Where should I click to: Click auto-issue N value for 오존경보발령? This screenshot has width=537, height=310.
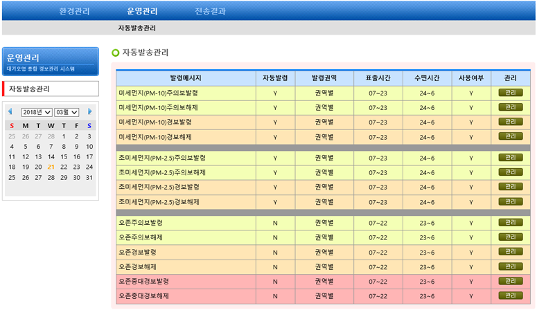click(x=275, y=253)
